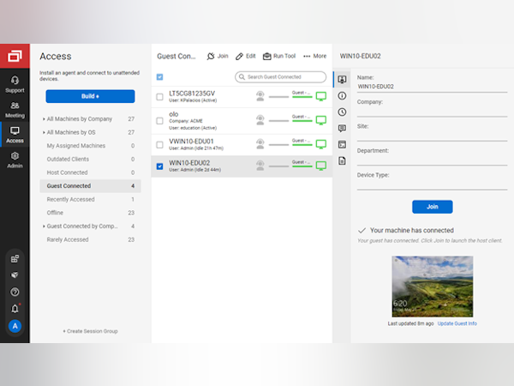This screenshot has width=514, height=386.
Task: Click the host person icon for olo
Action: tap(260, 120)
